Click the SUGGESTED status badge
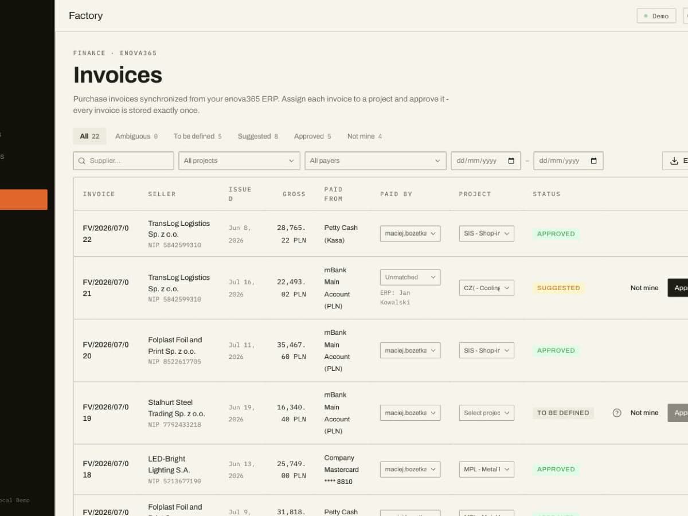Screen dimensions: 688x516 (x=558, y=288)
